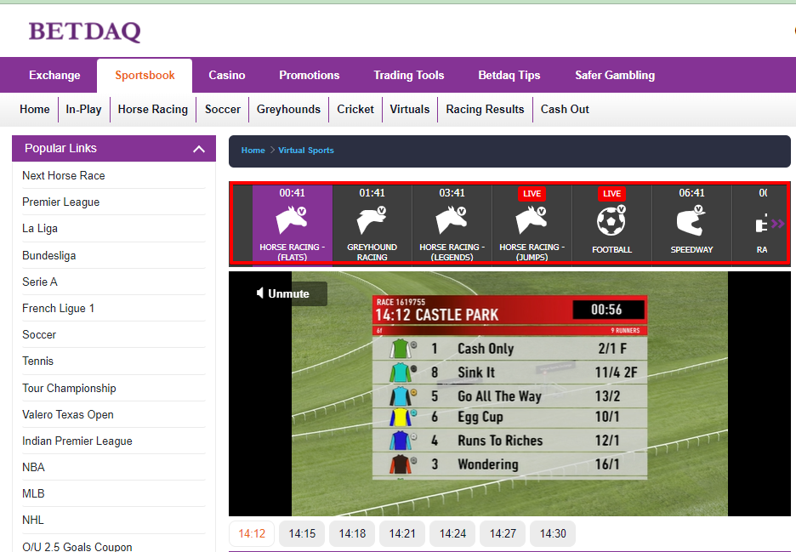Open the Valero Texas Open link

click(67, 414)
